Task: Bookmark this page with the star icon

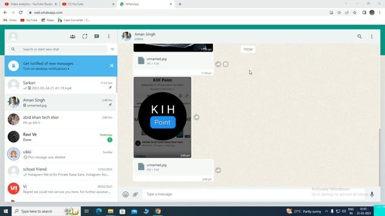Action: tap(354, 13)
